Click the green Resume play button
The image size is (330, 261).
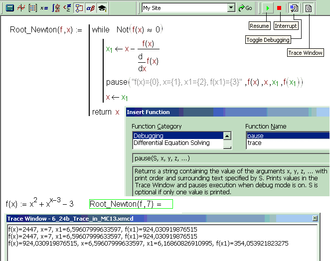268,8
